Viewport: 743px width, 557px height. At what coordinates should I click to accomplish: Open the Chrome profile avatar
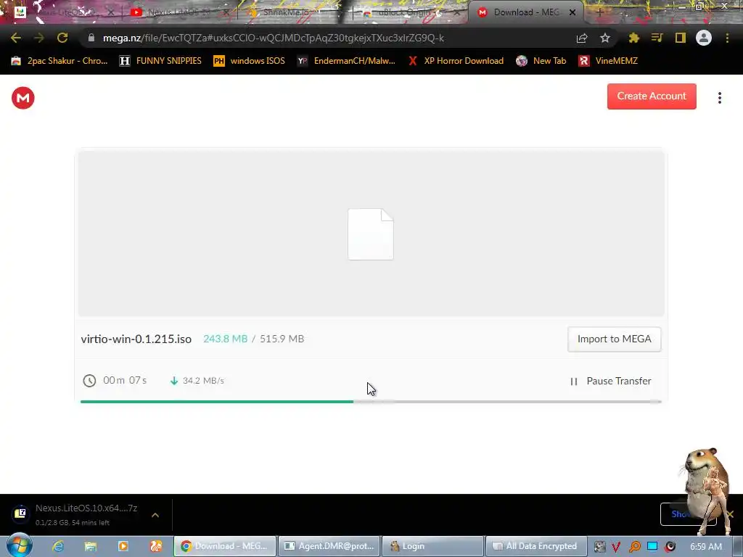704,38
